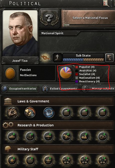The width and height of the screenshot is (115, 168).
Task: Add an aircraft designer slot
Action: click(48, 137)
